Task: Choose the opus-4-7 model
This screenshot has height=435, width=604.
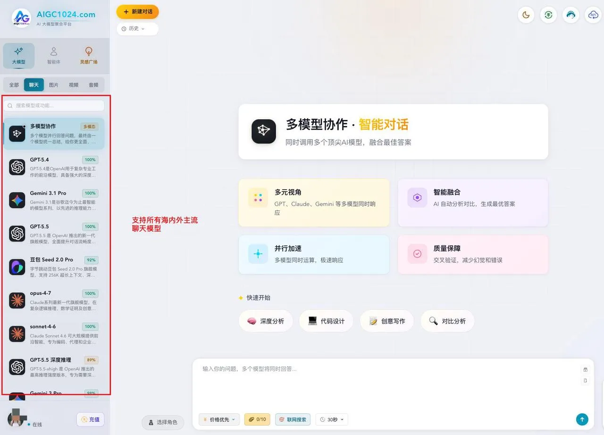Action: (54, 301)
